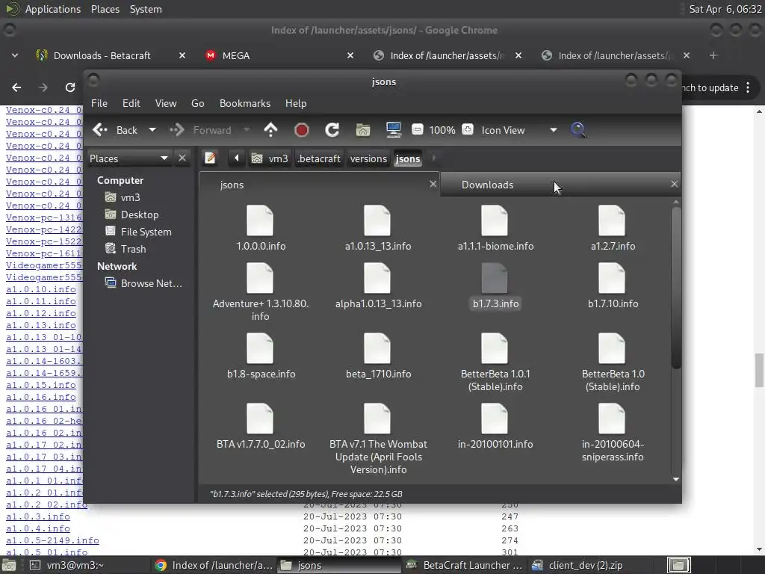Open vm3 in Places sidebar
The width and height of the screenshot is (765, 574).
123,197
